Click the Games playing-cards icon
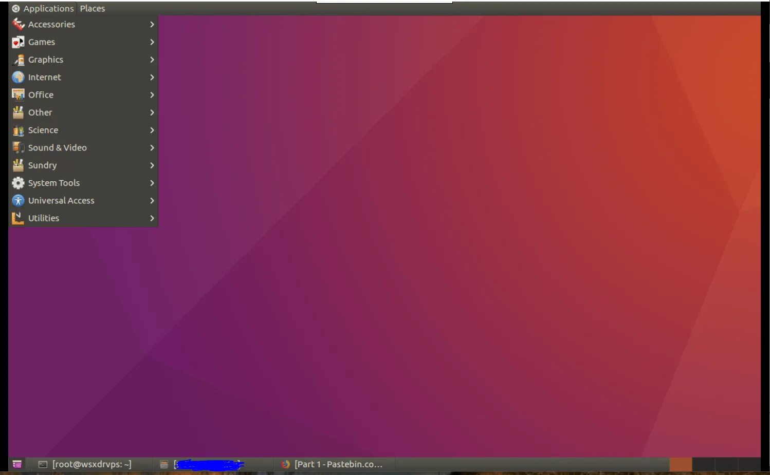 [x=18, y=42]
